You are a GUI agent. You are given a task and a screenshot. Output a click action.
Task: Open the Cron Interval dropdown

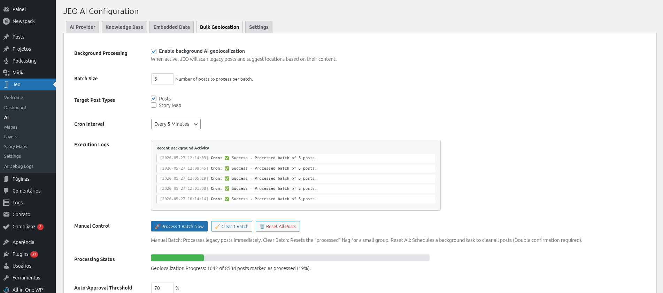tap(176, 124)
